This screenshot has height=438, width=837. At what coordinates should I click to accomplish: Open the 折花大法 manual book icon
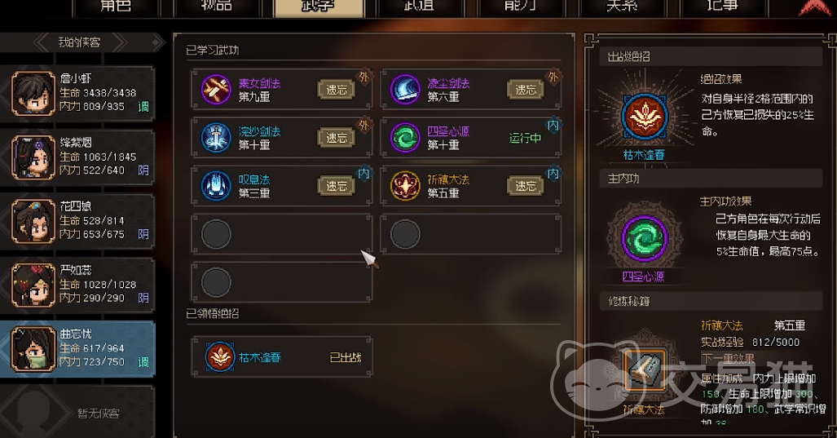(645, 369)
